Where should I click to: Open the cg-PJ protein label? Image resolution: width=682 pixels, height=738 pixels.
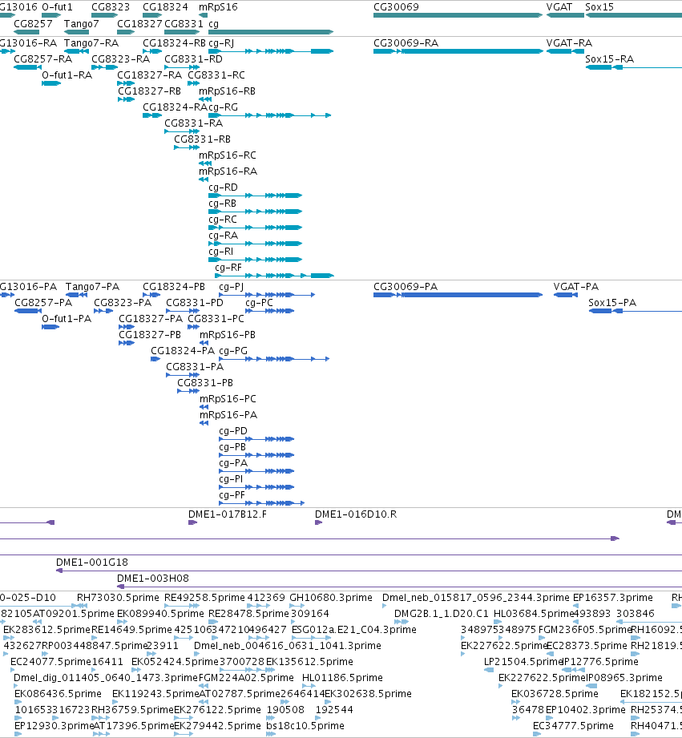pyautogui.click(x=231, y=287)
